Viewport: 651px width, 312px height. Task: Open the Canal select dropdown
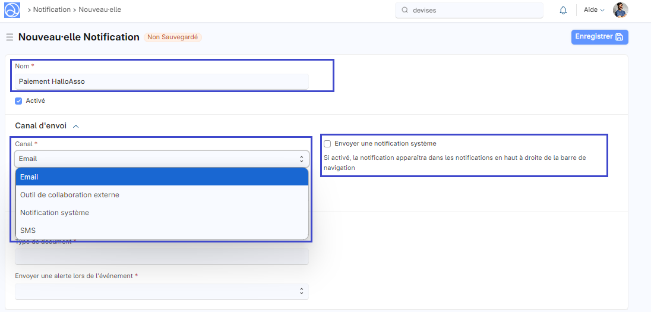point(162,159)
